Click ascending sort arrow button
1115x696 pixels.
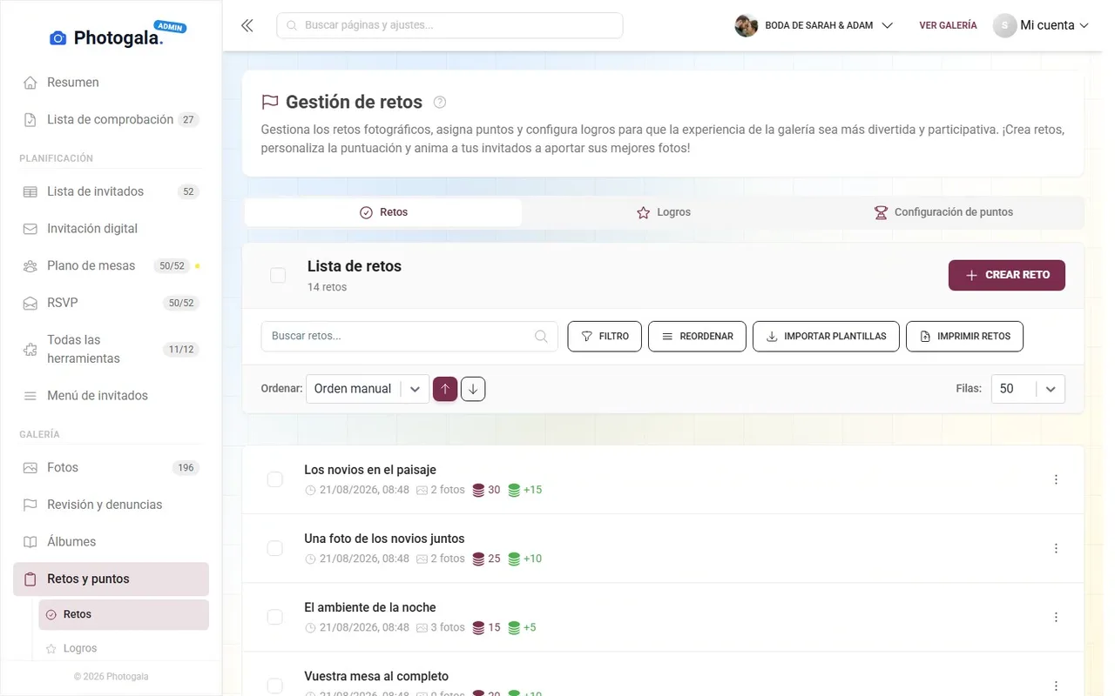(x=445, y=389)
